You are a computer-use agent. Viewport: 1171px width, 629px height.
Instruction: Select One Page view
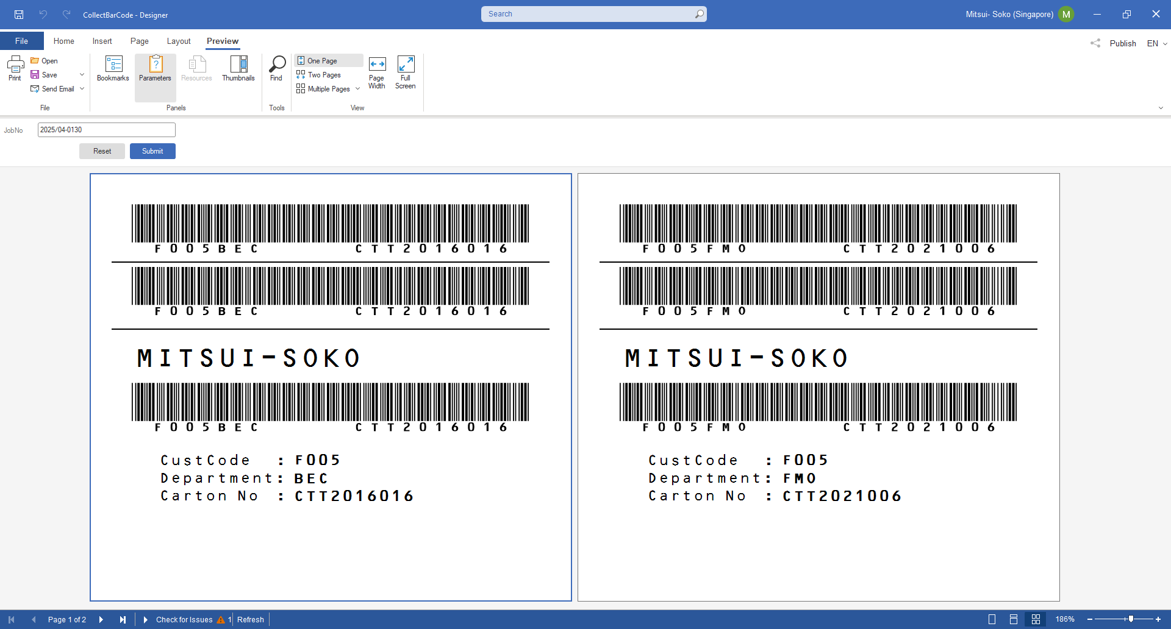point(328,61)
